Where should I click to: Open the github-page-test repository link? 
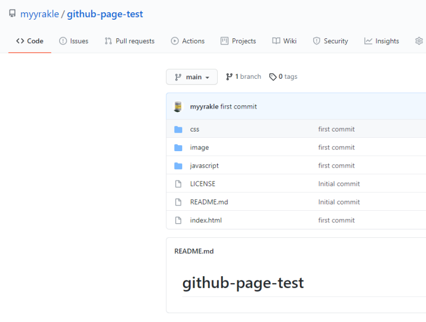pyautogui.click(x=105, y=14)
